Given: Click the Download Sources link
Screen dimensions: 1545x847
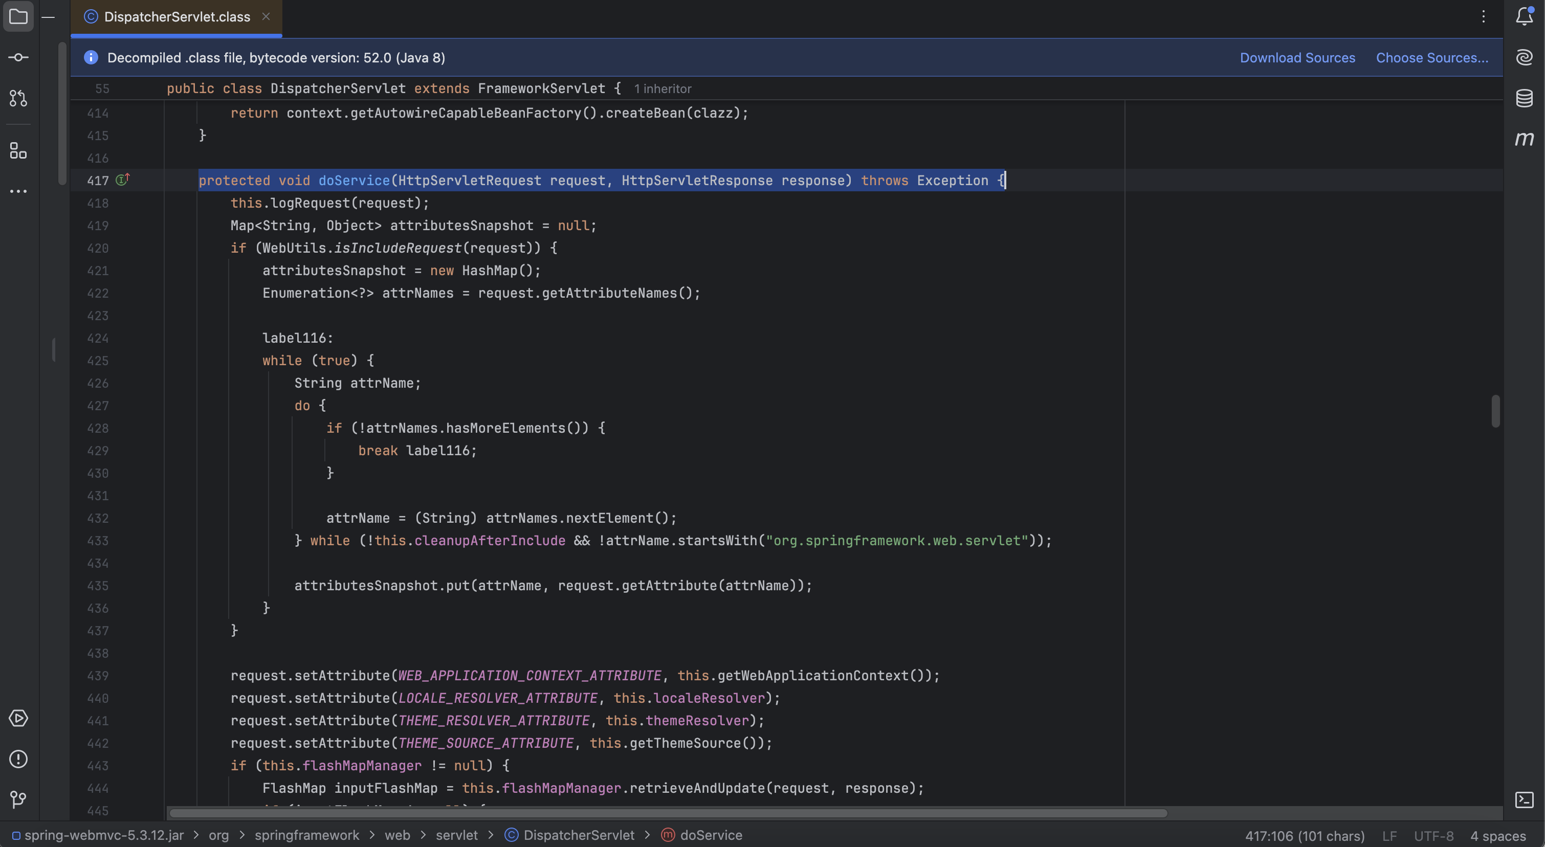Looking at the screenshot, I should (1297, 58).
